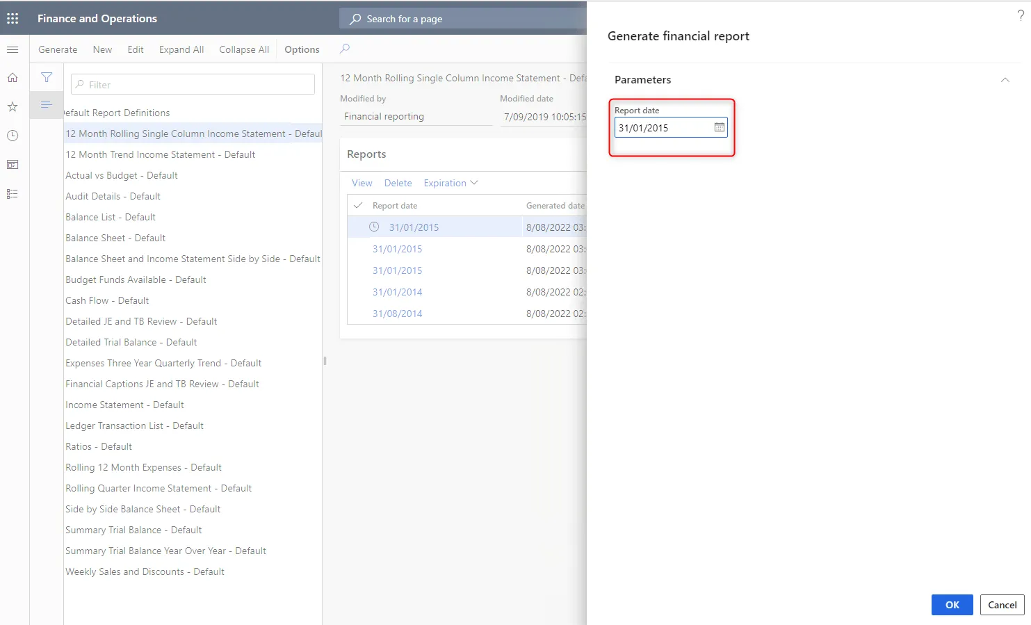Viewport: 1031px width, 625px height.
Task: Check the select-all checkbox in the Reports grid
Action: 357,205
